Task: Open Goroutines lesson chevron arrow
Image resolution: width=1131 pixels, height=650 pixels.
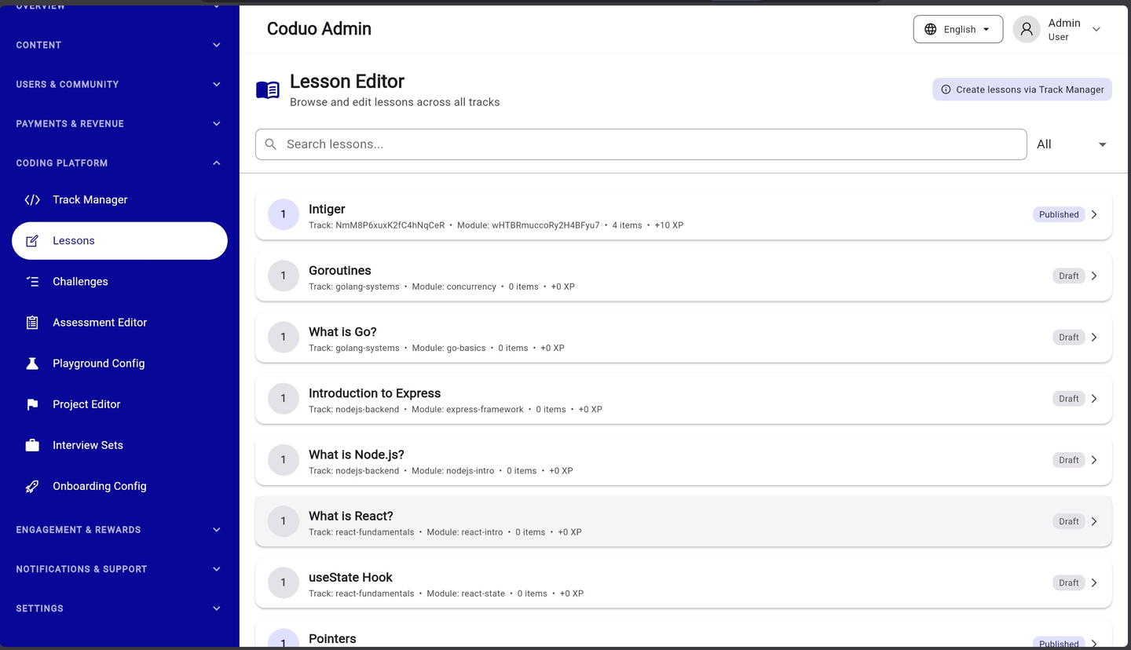Action: 1095,276
